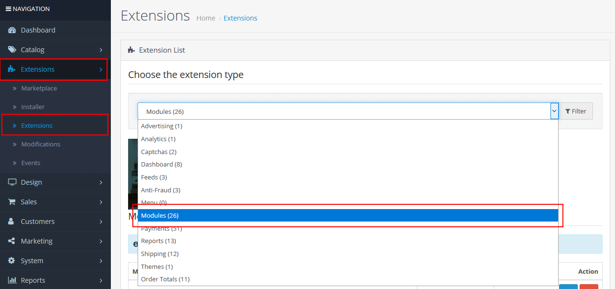Click the Customers person icon
This screenshot has width=615, height=289.
pyautogui.click(x=12, y=222)
